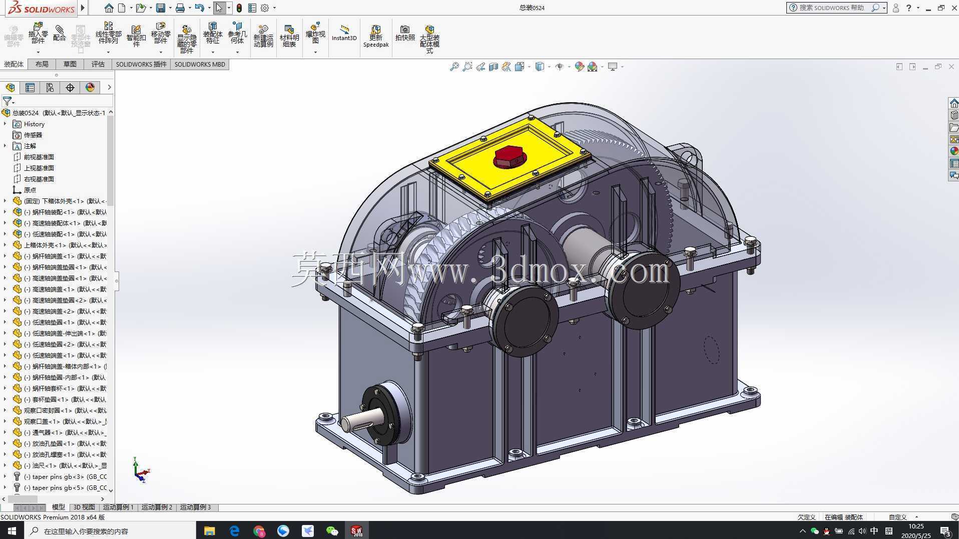Switch to the 评估 (Evaluate) tab
Screen dimensions: 959x539
[x=98, y=64]
